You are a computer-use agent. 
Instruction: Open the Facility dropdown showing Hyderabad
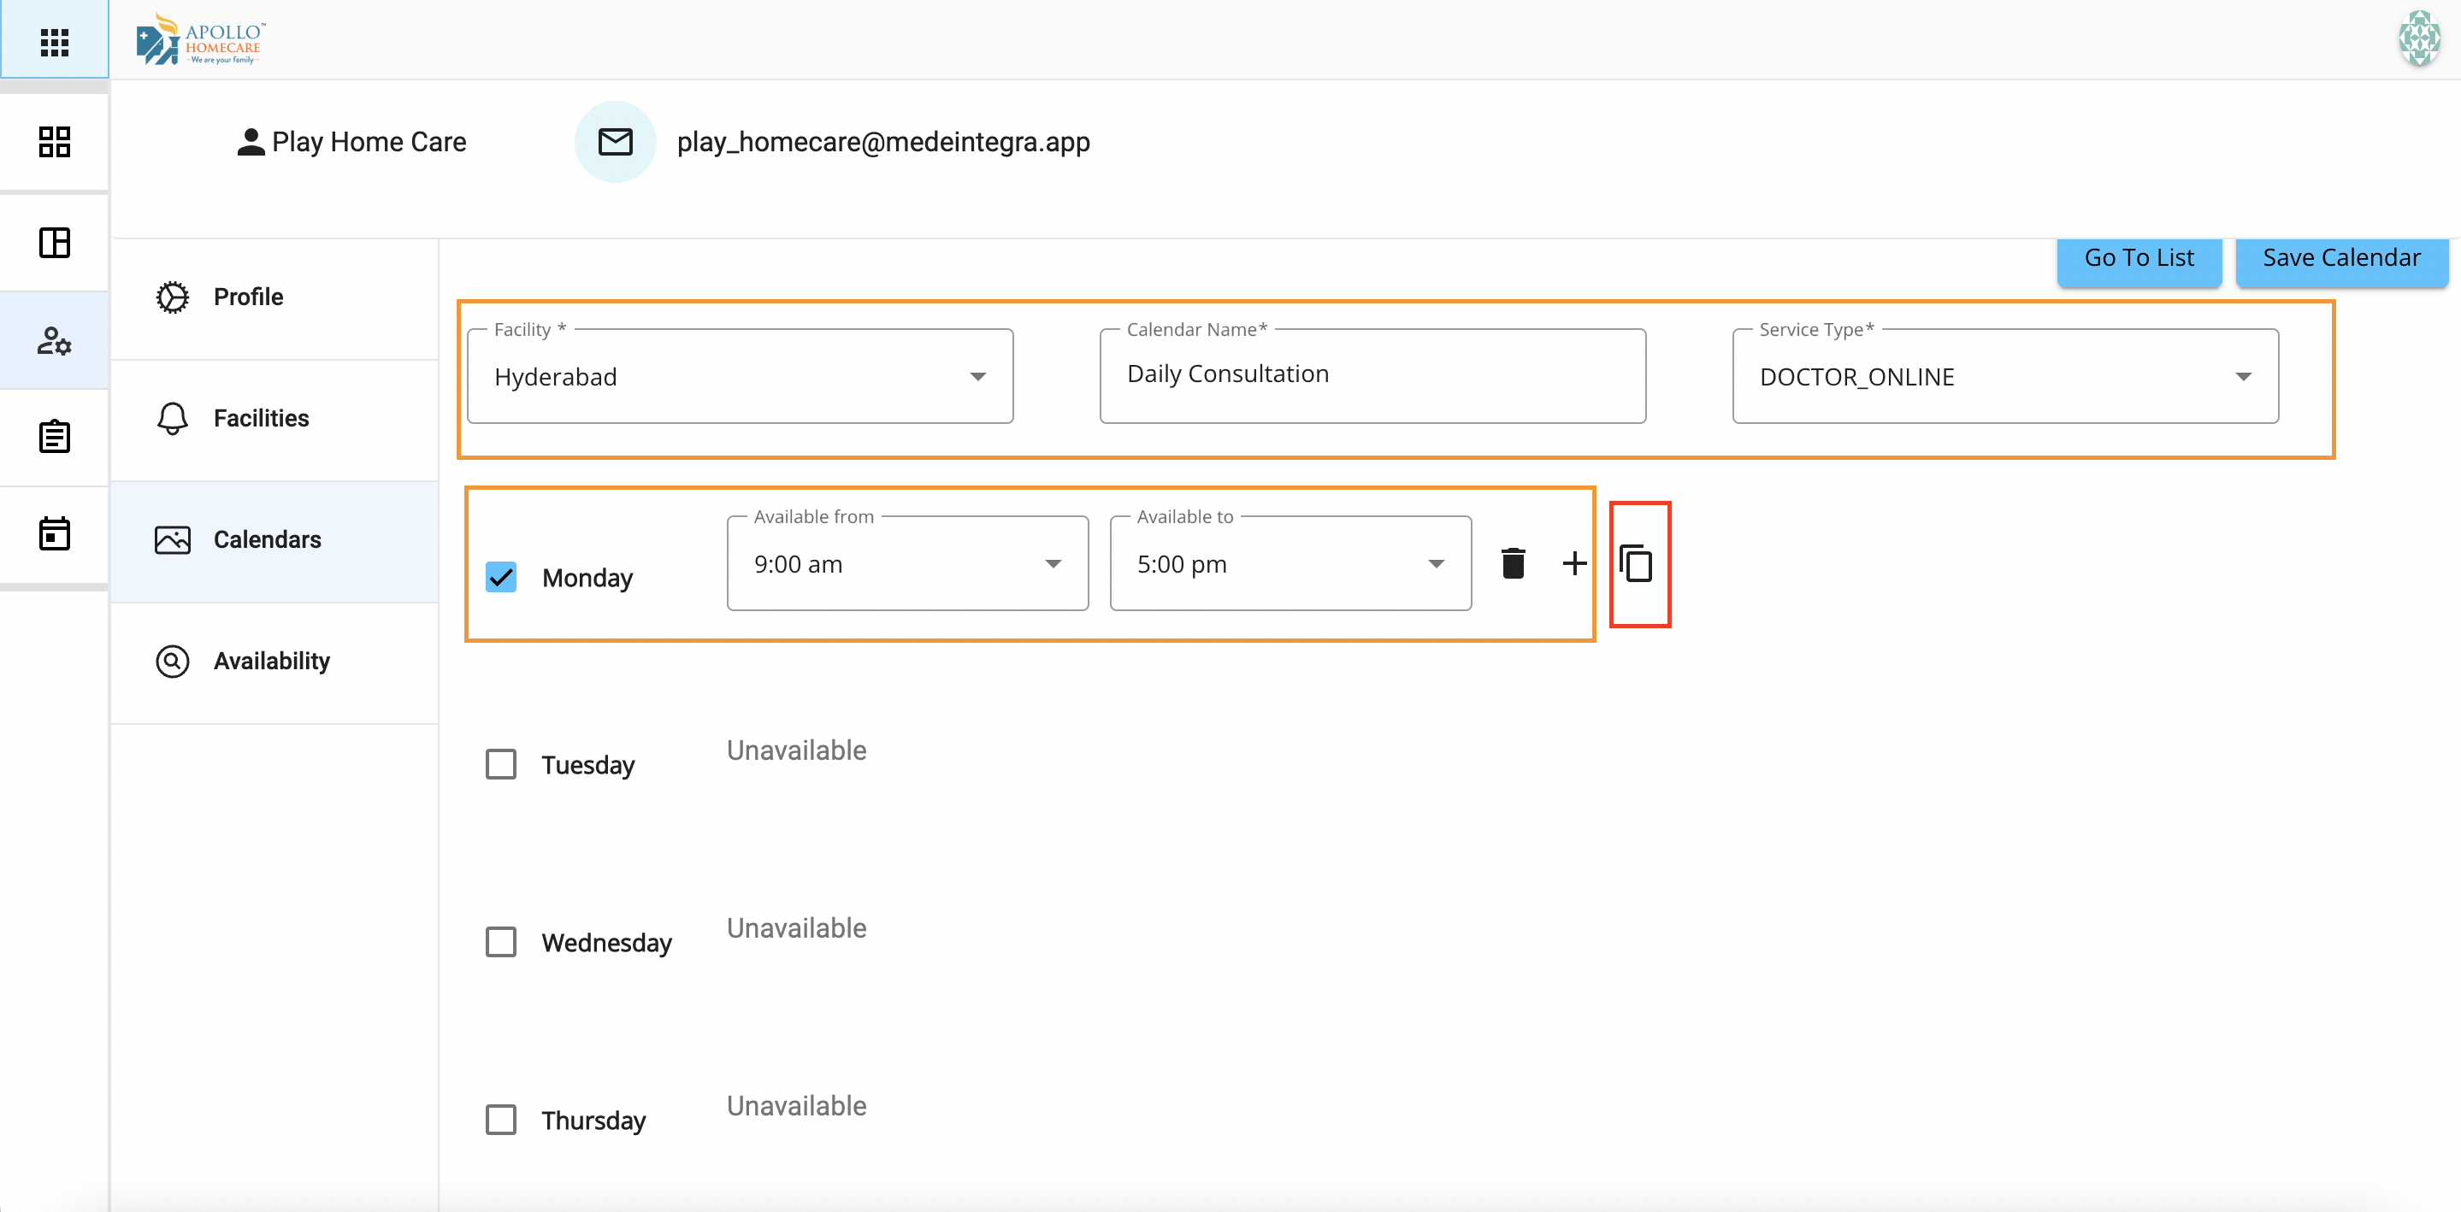[740, 376]
